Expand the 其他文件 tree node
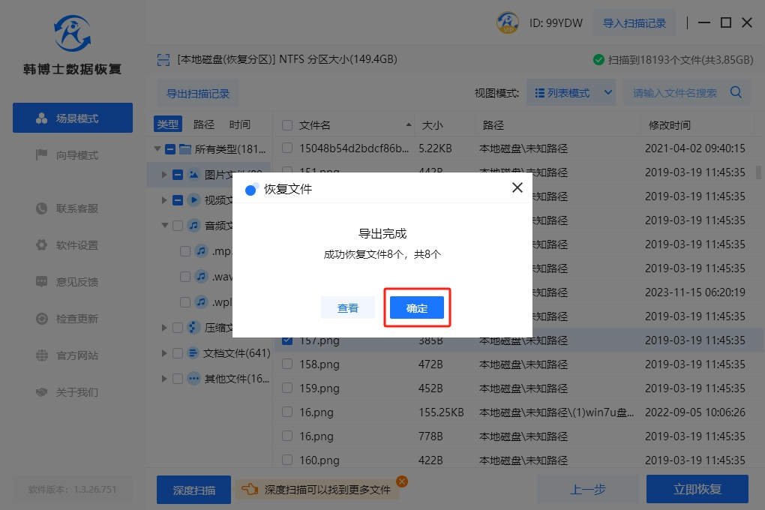Image resolution: width=765 pixels, height=510 pixels. pos(164,379)
